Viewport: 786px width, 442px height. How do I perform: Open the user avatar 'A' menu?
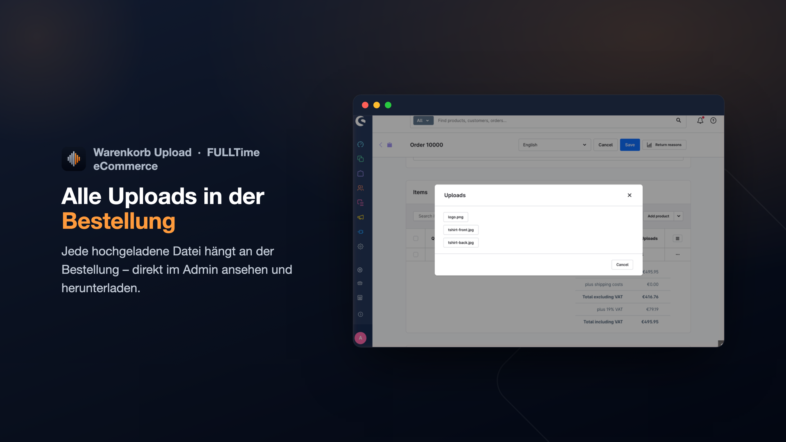point(360,338)
